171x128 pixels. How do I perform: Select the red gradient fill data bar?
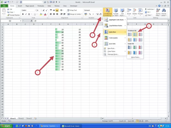(140, 34)
